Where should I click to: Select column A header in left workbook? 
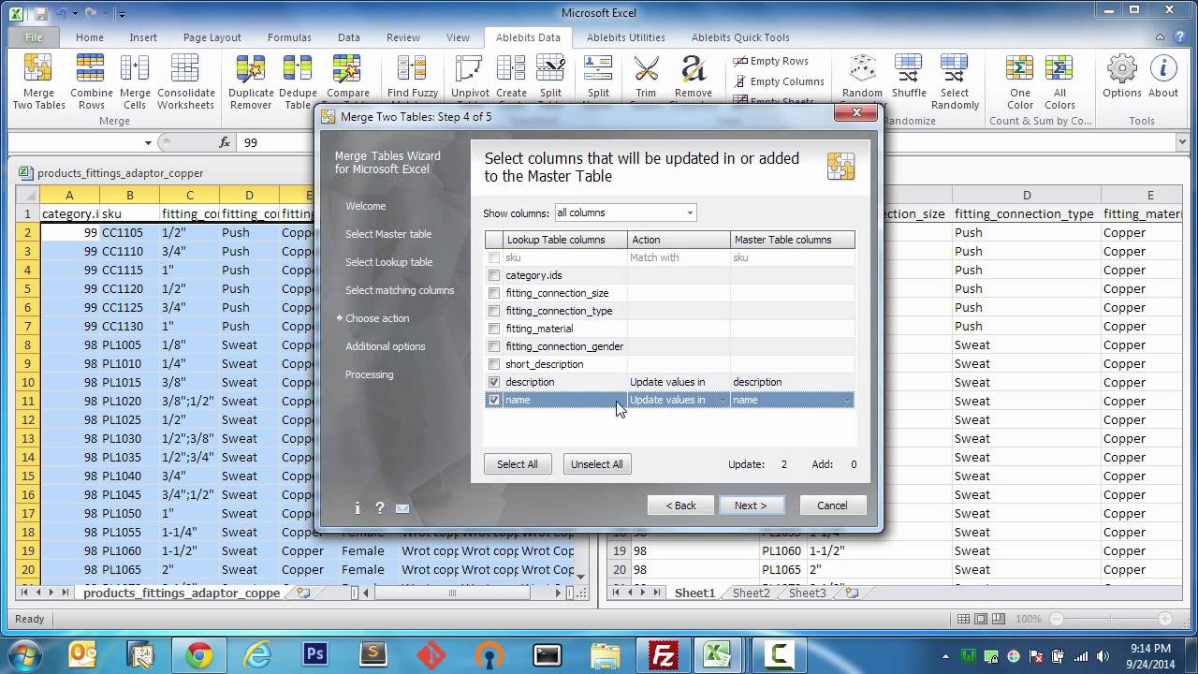tap(69, 196)
